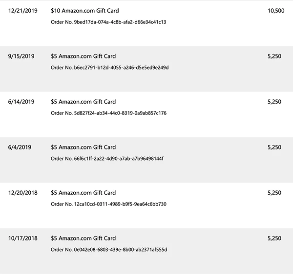Click the 5,250 points for the 10/17/2018 order
This screenshot has height=275, width=293.
274,238
